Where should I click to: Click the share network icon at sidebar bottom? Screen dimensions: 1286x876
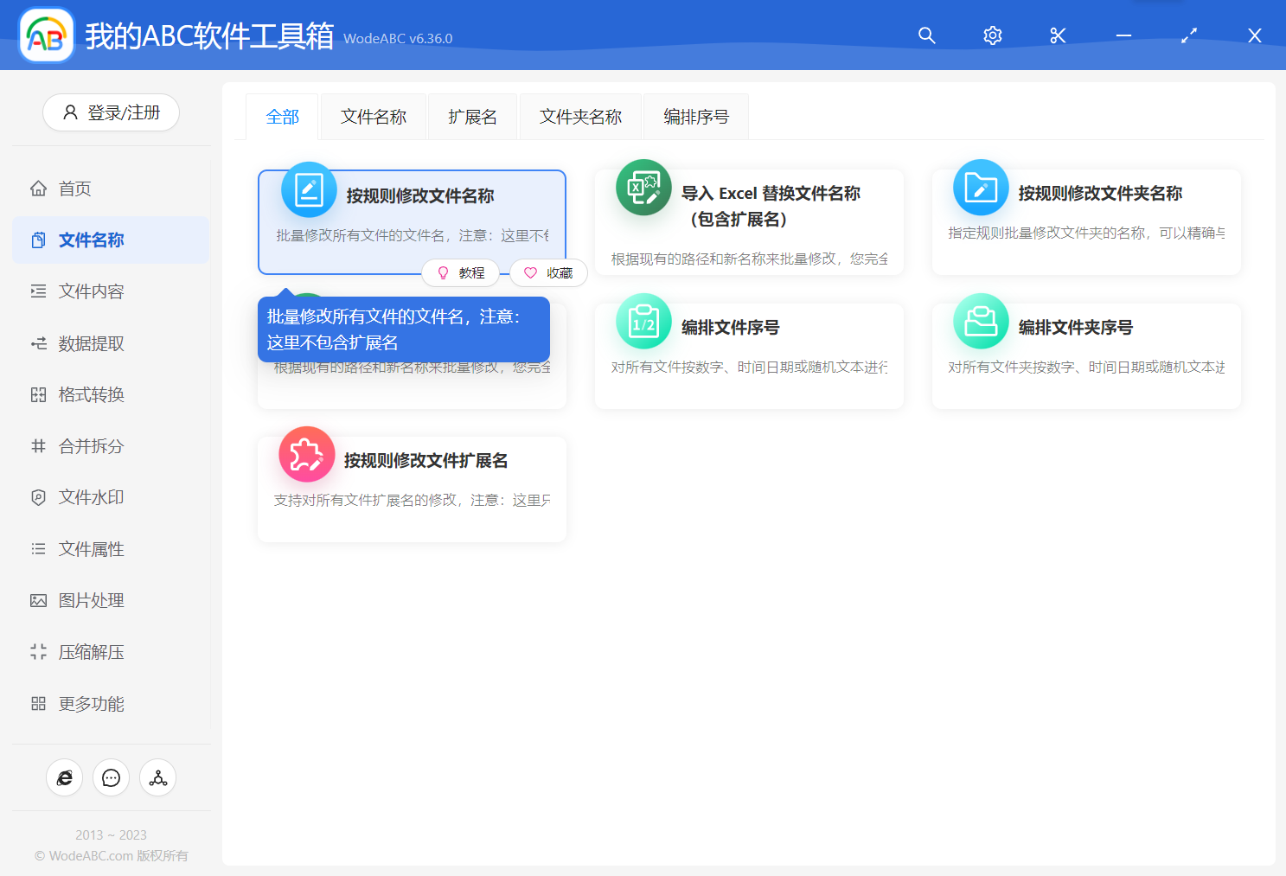(157, 777)
